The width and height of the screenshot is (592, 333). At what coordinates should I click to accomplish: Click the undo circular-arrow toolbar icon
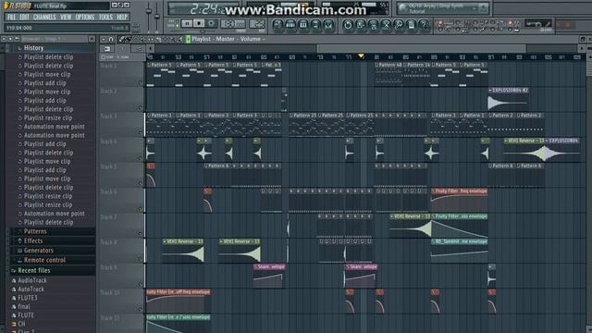348,25
